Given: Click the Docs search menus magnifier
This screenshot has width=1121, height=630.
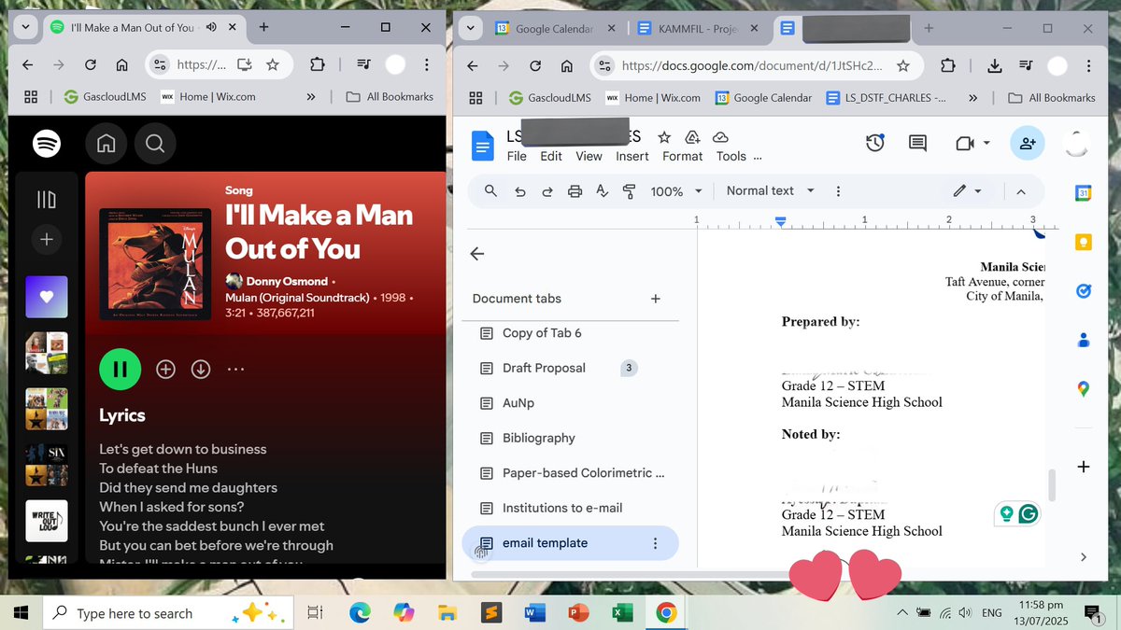Looking at the screenshot, I should [490, 190].
